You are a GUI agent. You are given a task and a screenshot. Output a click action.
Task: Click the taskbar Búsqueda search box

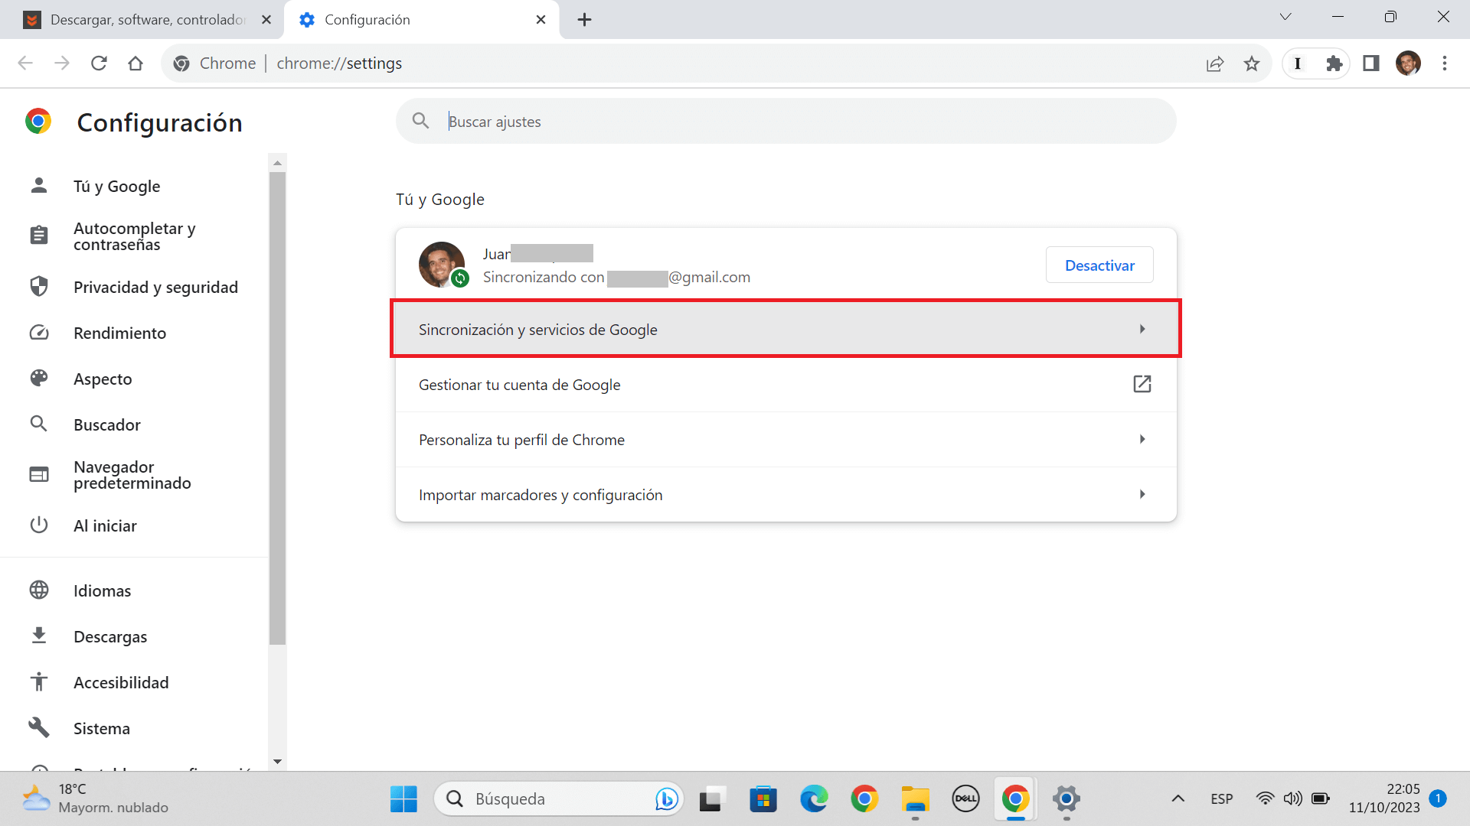pos(559,799)
